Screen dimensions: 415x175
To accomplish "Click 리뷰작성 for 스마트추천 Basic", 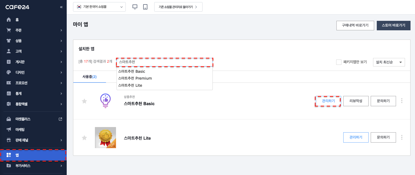I will point(356,101).
